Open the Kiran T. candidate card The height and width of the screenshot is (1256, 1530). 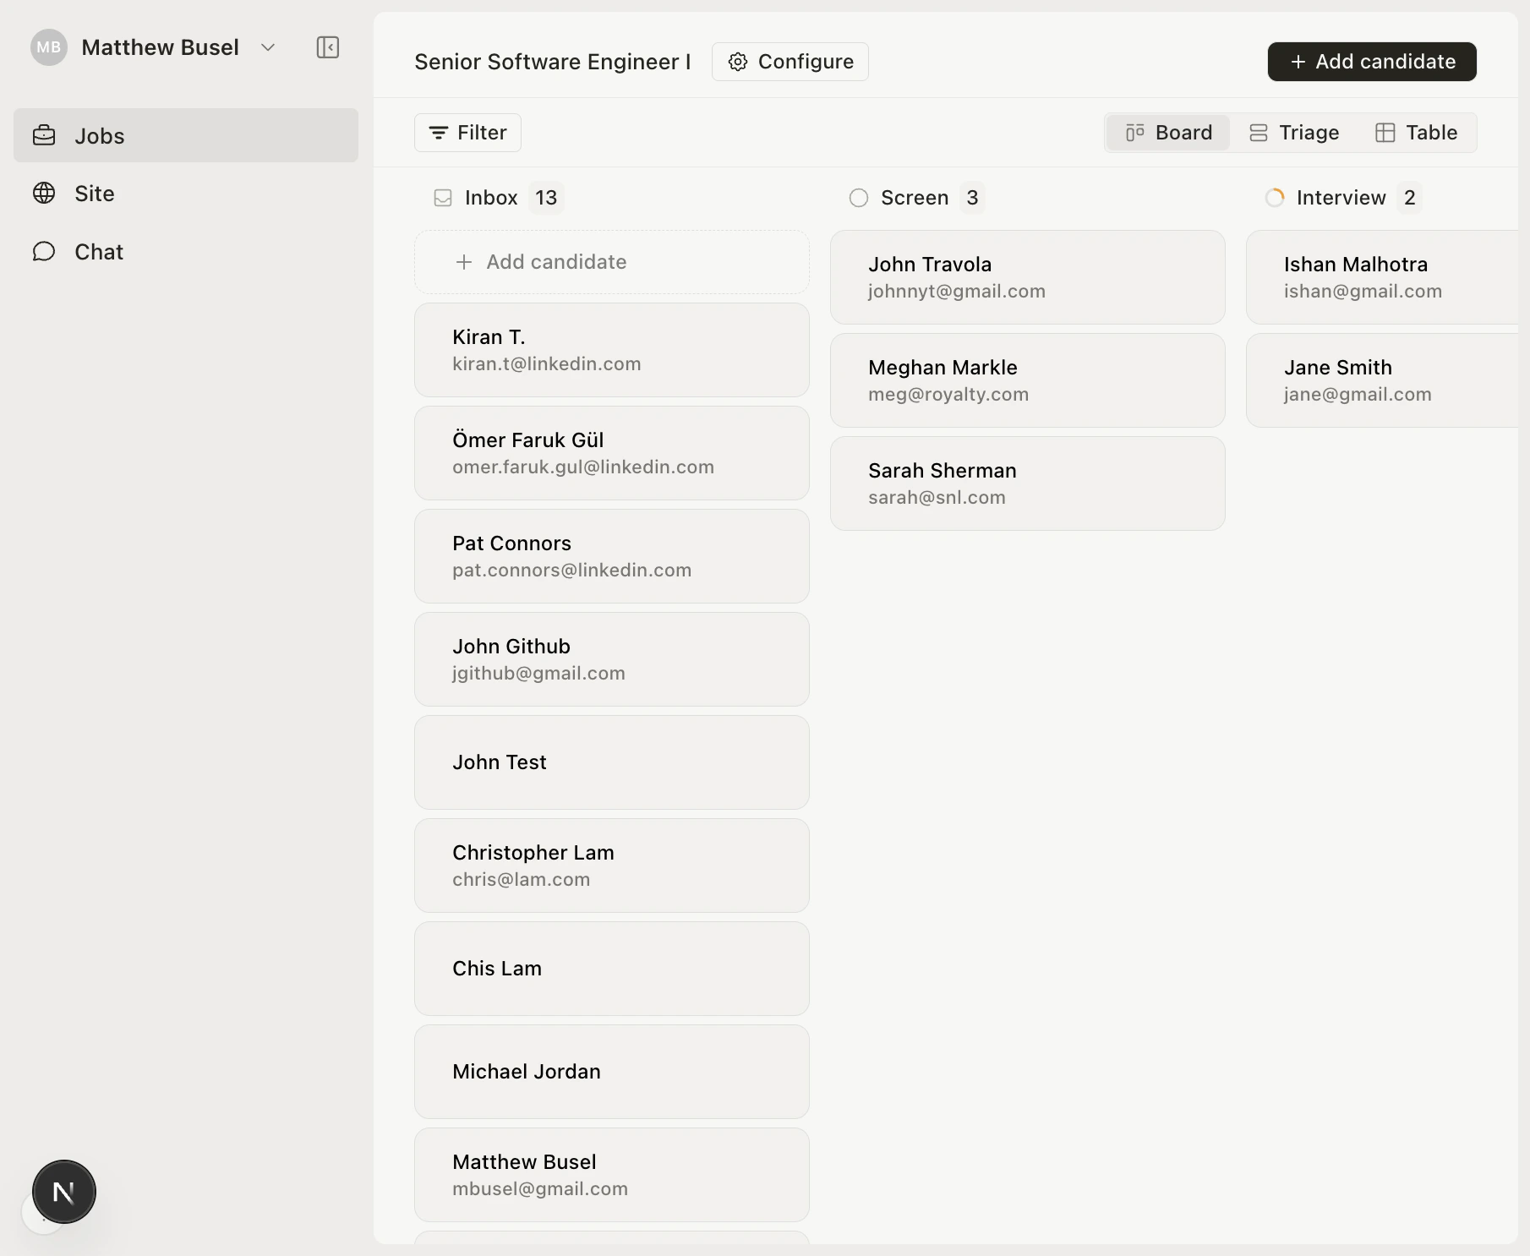[612, 350]
